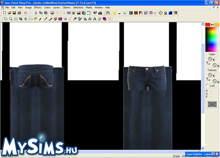The height and width of the screenshot is (158, 220).
Task: Pick a color from the rainbow palette
Action: pyautogui.click(x=212, y=39)
